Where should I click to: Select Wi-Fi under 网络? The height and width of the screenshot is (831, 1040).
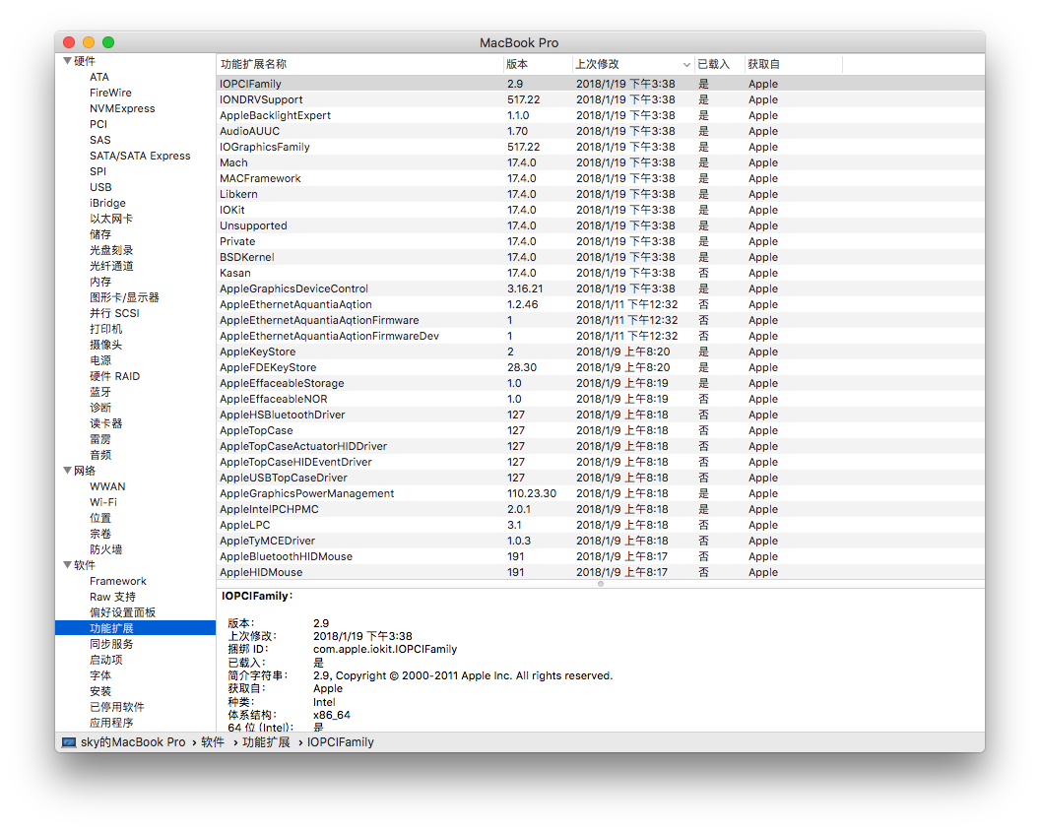pos(103,502)
